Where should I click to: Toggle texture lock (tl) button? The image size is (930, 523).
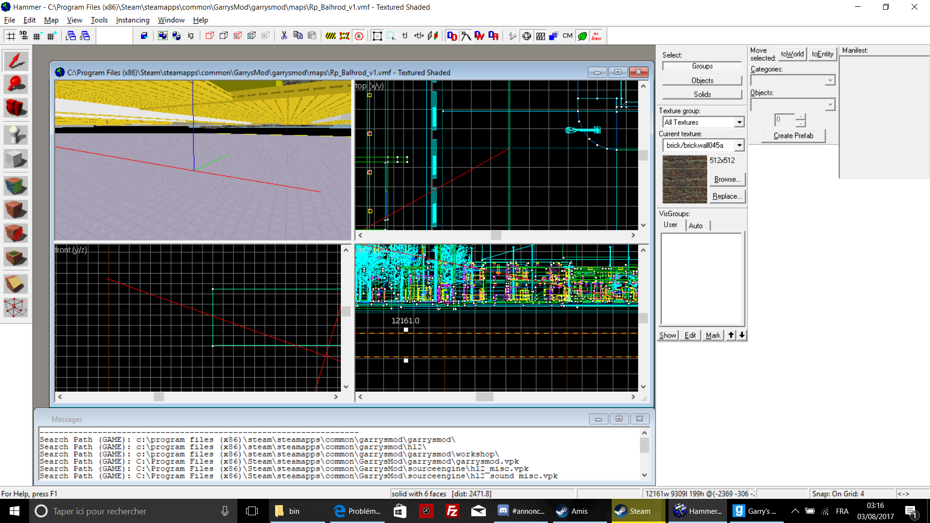[x=405, y=36]
